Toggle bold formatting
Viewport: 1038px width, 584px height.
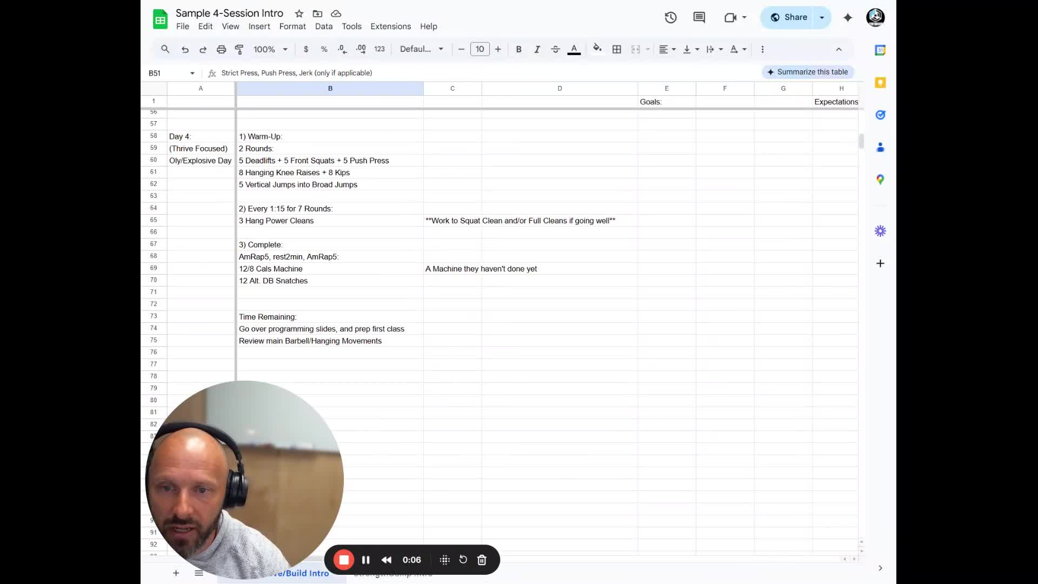click(518, 49)
